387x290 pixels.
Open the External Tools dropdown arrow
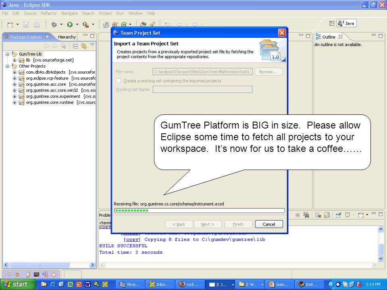pos(93,25)
